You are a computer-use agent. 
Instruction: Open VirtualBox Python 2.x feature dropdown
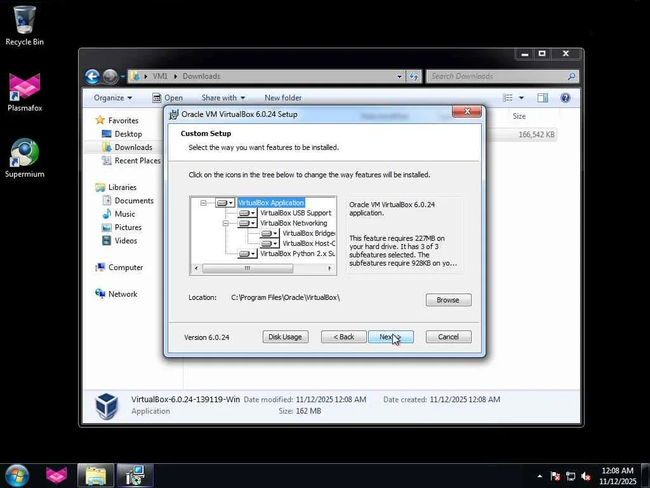tap(248, 254)
